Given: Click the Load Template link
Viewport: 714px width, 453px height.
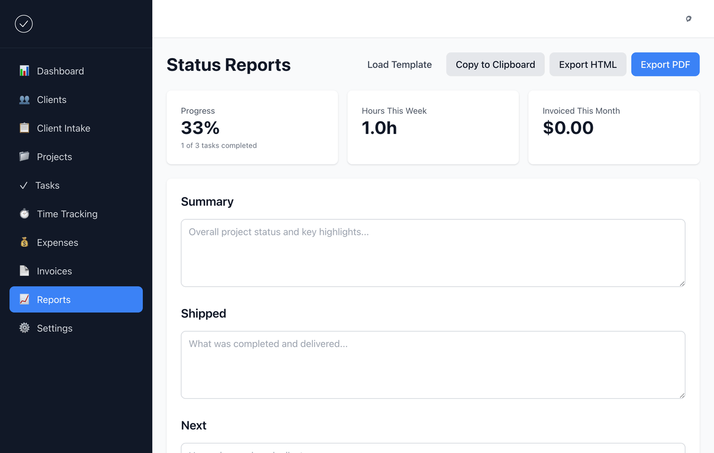Looking at the screenshot, I should [399, 64].
